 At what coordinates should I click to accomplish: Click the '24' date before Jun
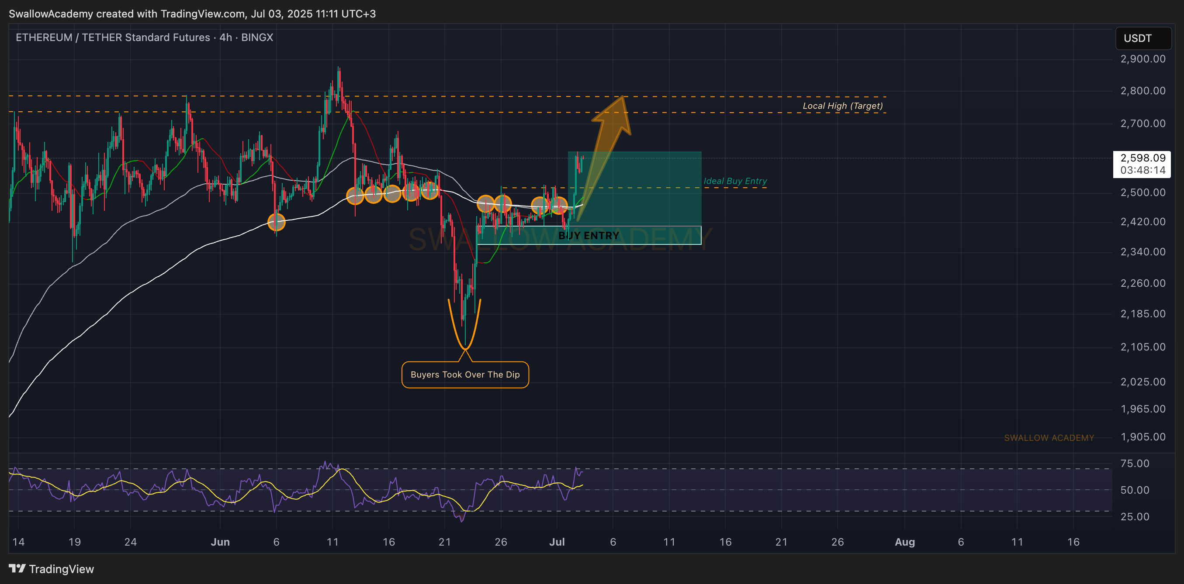click(131, 542)
